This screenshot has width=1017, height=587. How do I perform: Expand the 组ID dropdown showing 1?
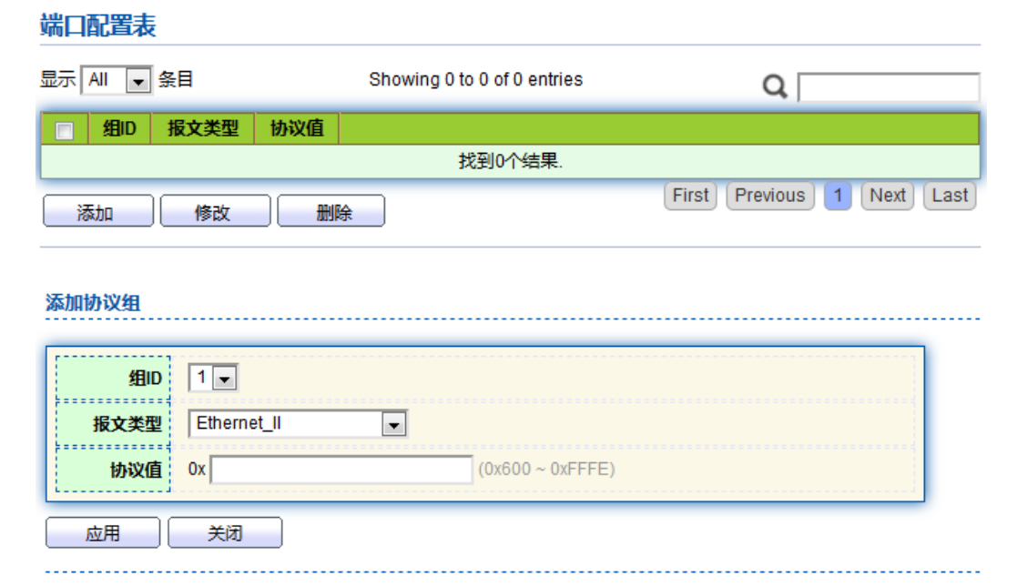tap(213, 378)
